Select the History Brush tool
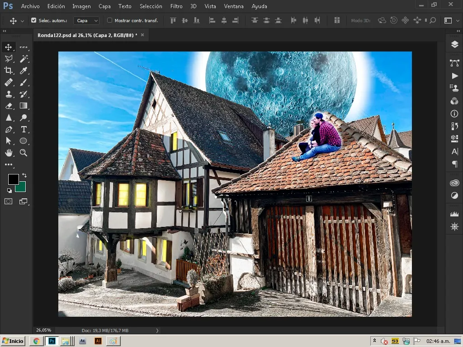Viewport: 463px width, 347px height. click(x=24, y=94)
